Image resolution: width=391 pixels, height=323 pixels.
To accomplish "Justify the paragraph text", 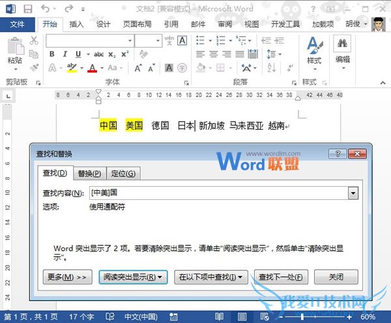I will 240,54.
